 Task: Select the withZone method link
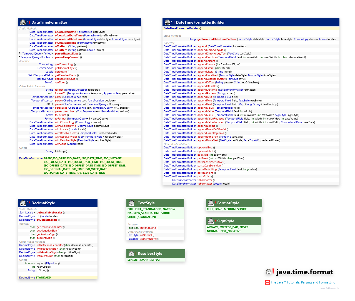click(x=60, y=144)
